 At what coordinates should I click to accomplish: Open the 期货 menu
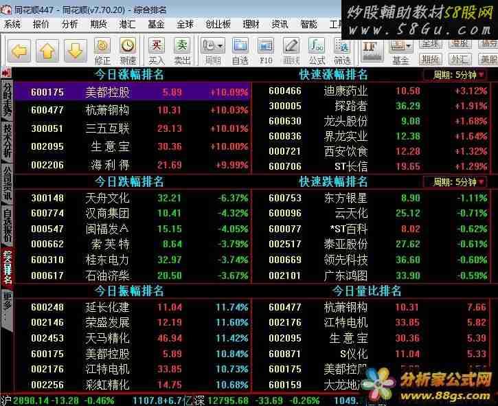(x=98, y=24)
